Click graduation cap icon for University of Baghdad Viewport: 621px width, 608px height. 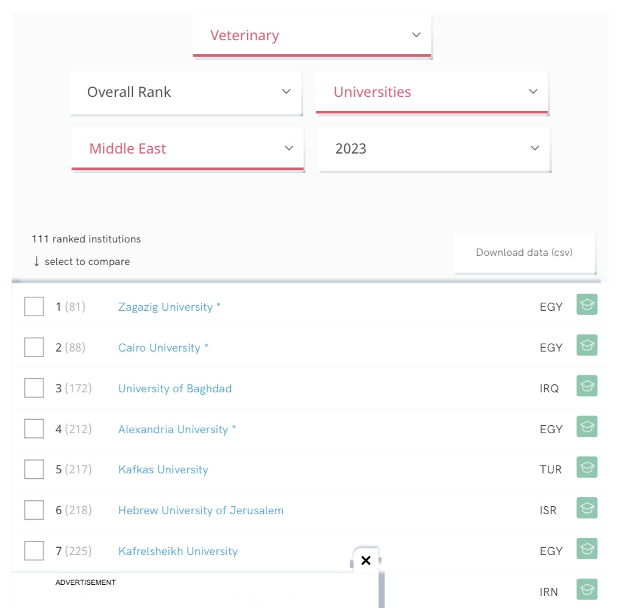(586, 386)
